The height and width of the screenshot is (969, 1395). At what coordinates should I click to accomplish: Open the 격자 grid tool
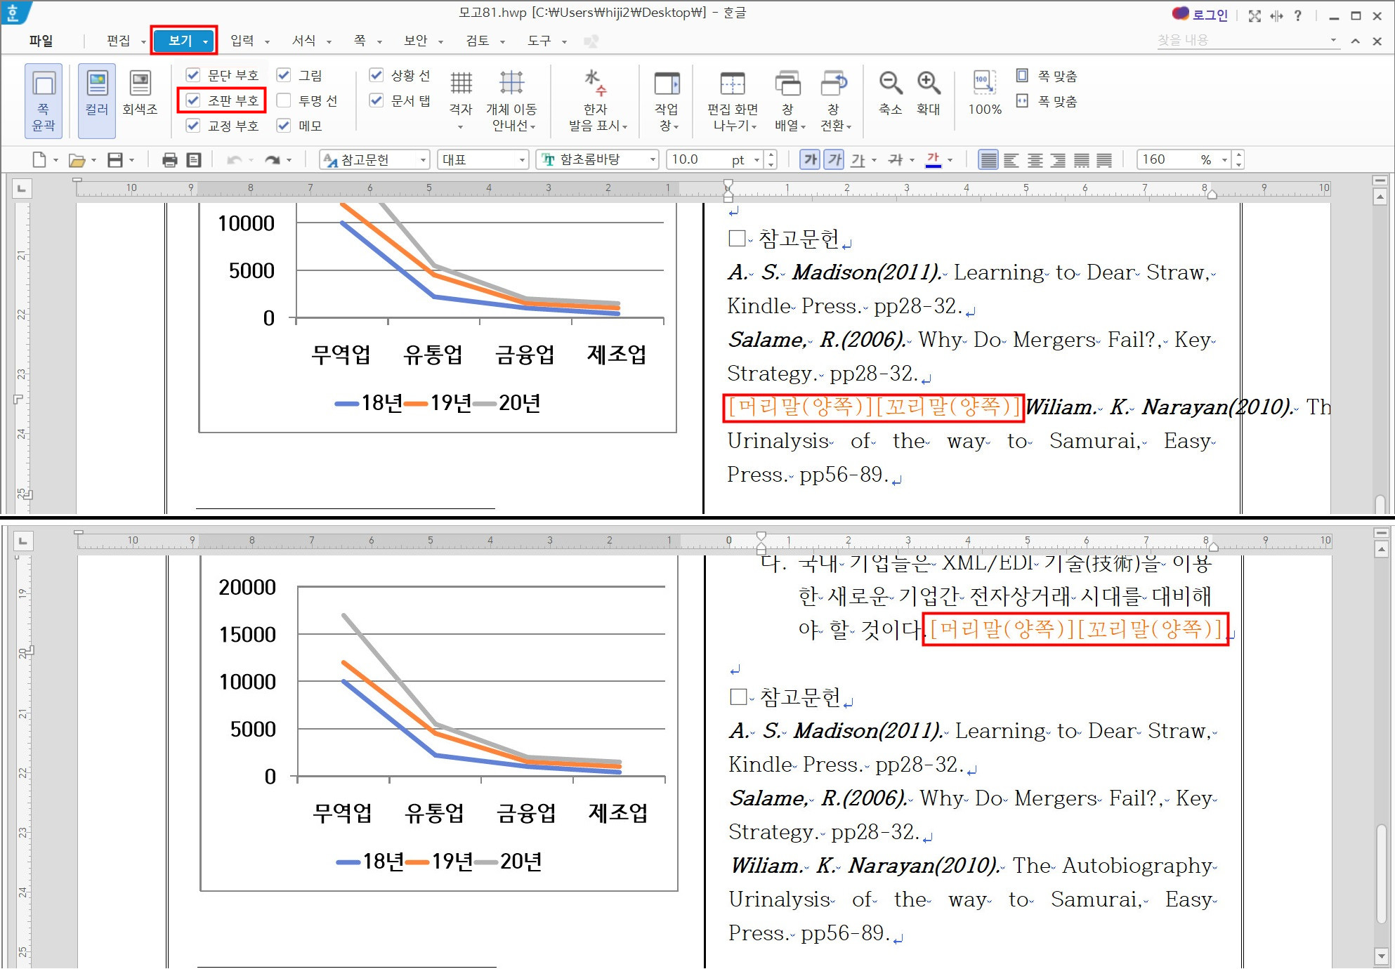[461, 100]
